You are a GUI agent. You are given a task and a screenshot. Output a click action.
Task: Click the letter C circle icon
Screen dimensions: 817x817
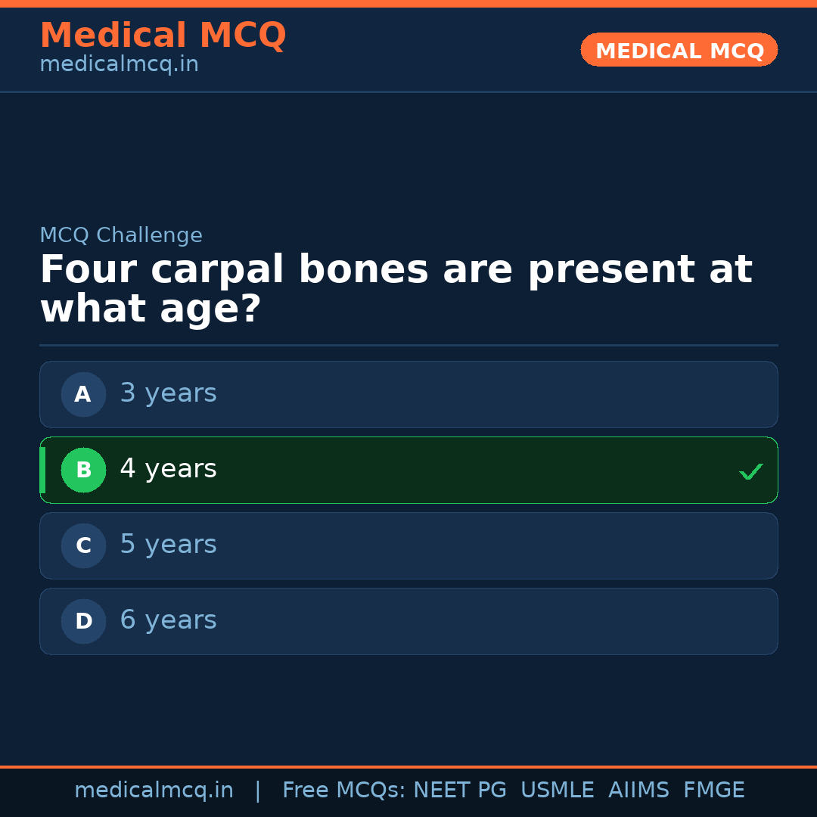click(x=83, y=545)
